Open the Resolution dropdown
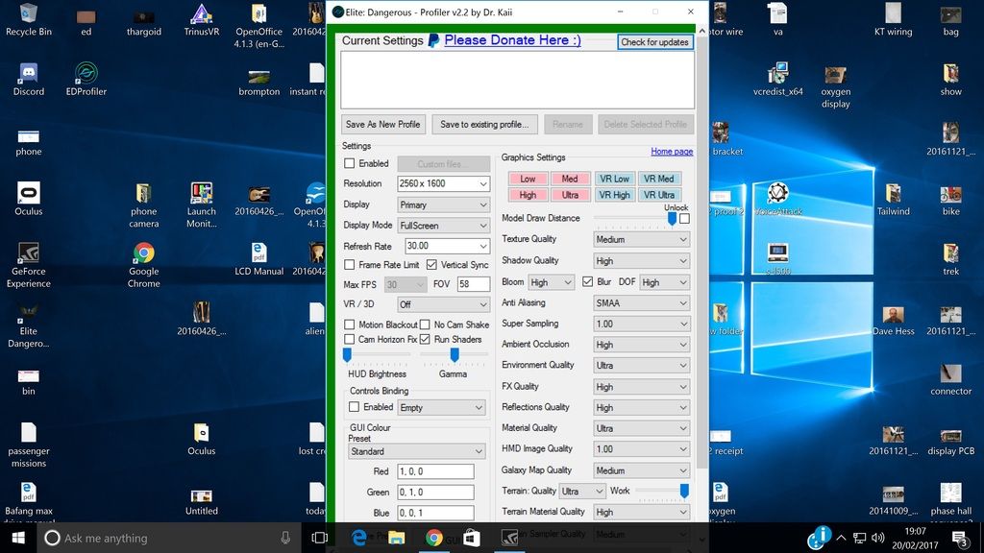Viewport: 984px width, 553px height. click(444, 183)
